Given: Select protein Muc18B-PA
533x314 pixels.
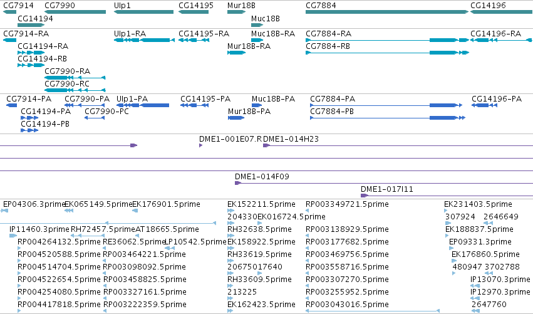Looking at the screenshot, I should [x=273, y=99].
